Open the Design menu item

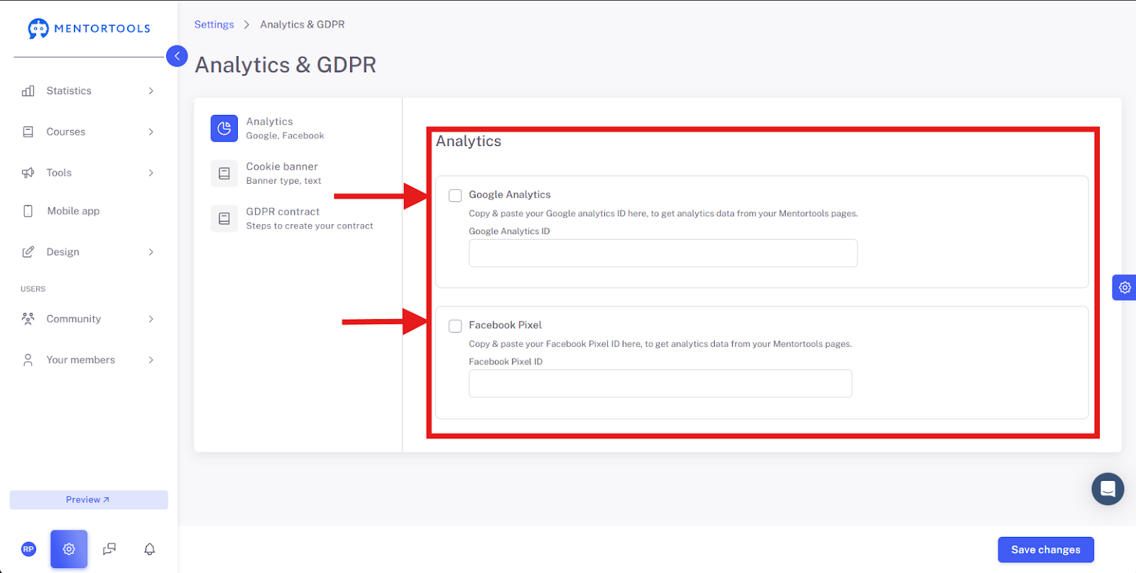(x=89, y=252)
